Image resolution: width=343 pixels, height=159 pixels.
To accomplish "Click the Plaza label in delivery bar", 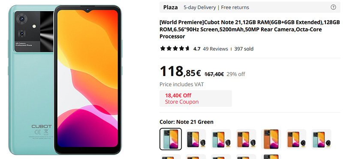I will point(170,7).
